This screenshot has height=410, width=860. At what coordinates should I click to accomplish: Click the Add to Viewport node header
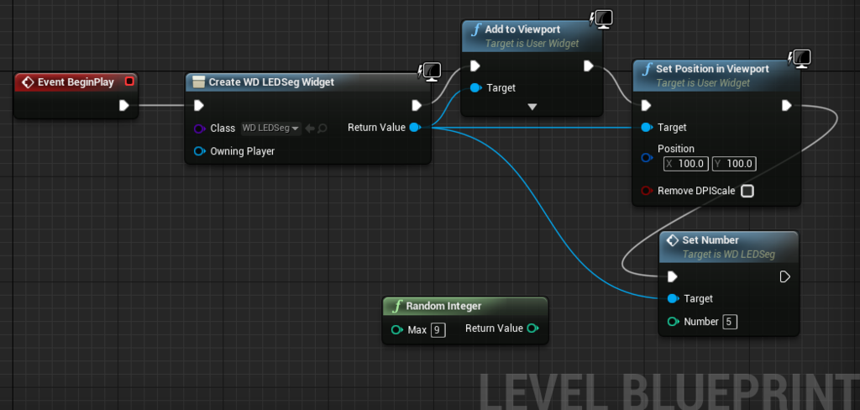tap(532, 36)
